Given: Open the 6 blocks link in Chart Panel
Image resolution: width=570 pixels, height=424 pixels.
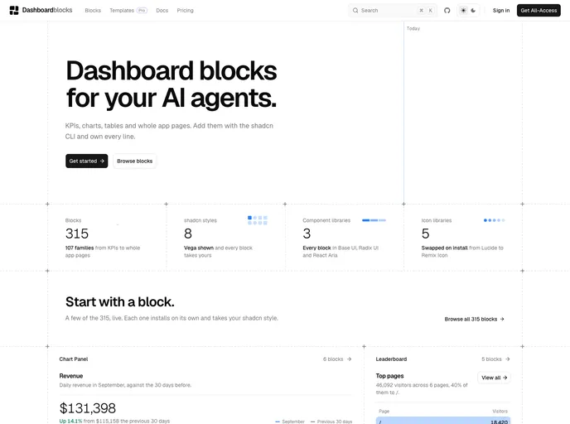Looking at the screenshot, I should point(337,359).
